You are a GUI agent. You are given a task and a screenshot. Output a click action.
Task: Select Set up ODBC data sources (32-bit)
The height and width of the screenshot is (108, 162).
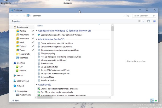coord(55,70)
